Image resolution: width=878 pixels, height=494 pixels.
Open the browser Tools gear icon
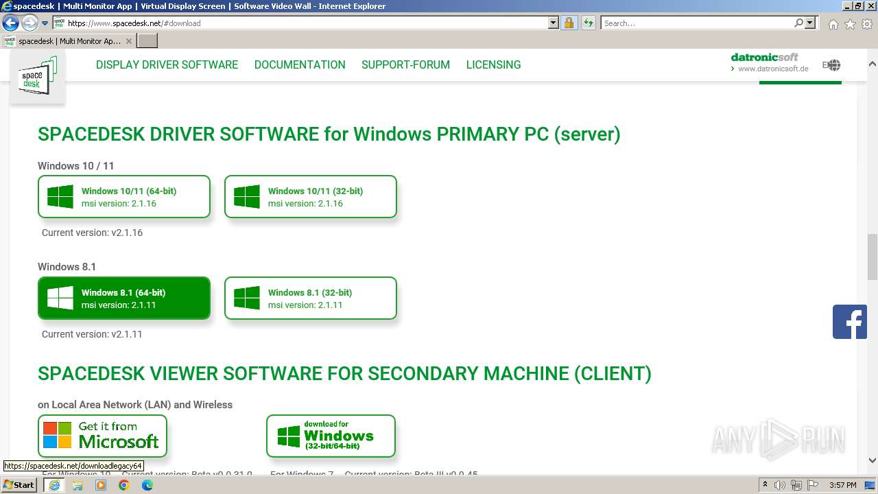point(867,24)
